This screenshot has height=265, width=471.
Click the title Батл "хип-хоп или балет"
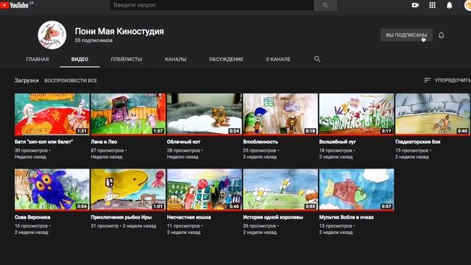coord(44,142)
